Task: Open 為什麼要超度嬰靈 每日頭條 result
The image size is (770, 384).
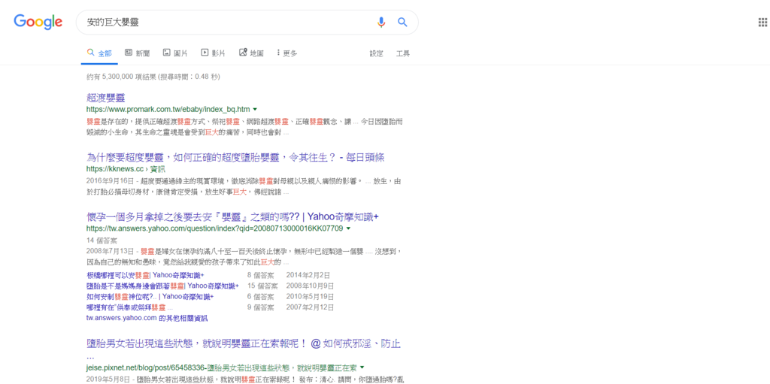Action: [235, 158]
